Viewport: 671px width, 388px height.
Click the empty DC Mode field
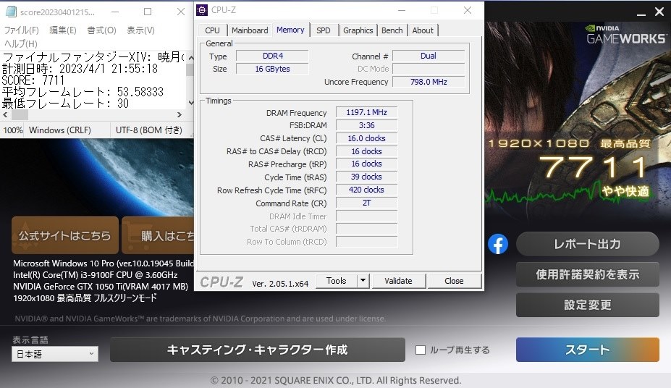(x=429, y=69)
